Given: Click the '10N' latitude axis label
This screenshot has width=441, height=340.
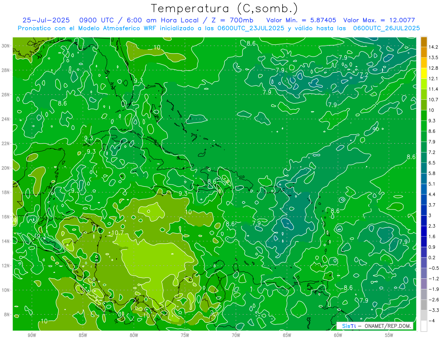Looking at the screenshot, I should click(6, 290).
